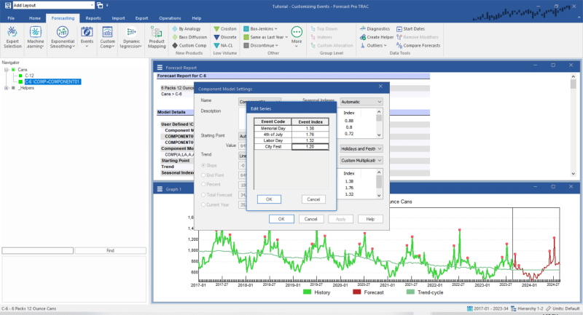Switch to the Reports tab

(x=93, y=18)
